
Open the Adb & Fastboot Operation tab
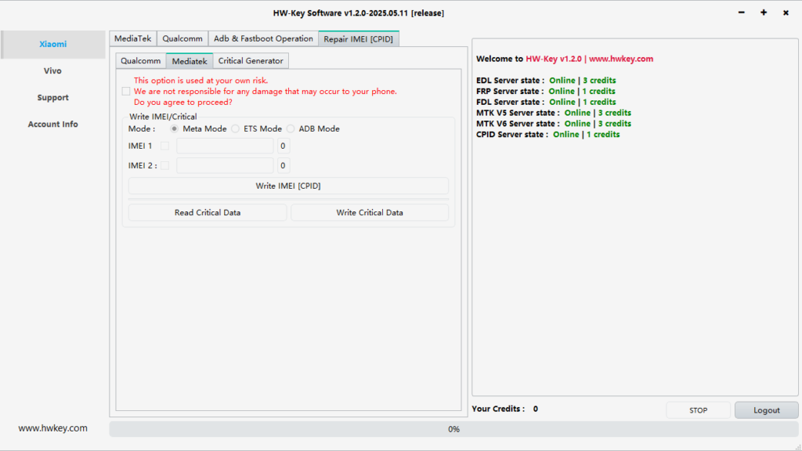[x=263, y=38]
